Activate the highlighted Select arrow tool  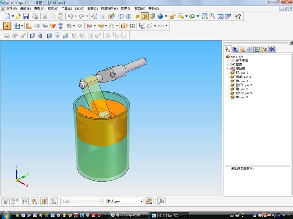pos(7,25)
